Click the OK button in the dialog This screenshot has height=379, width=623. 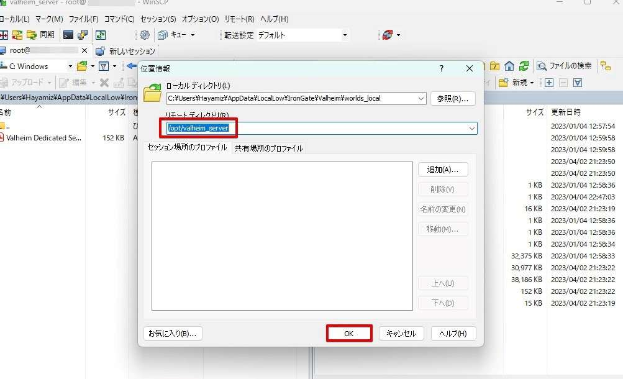click(349, 333)
